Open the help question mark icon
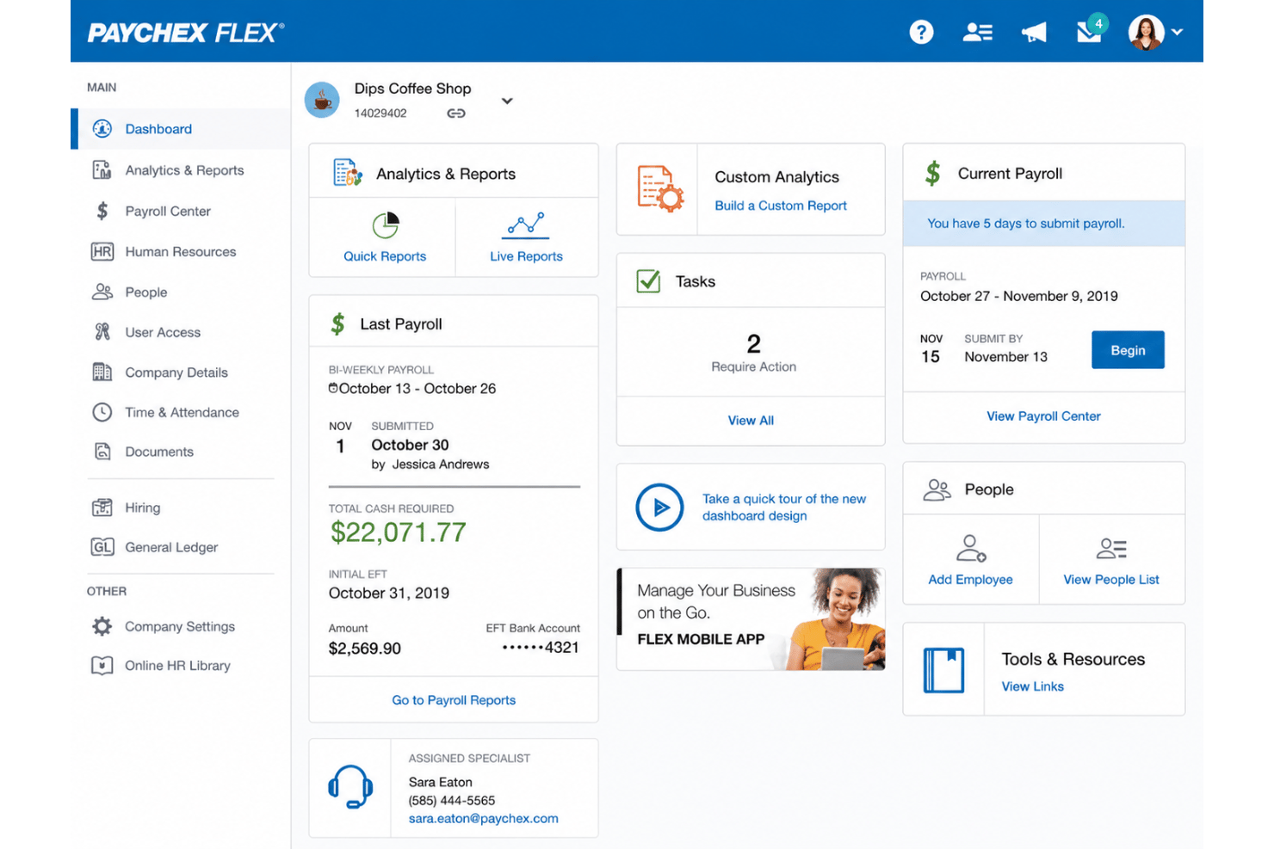Viewport: 1274px width, 849px height. [921, 33]
